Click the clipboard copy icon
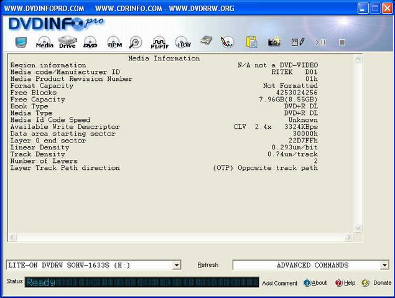The height and width of the screenshot is (298, 395). coord(251,42)
